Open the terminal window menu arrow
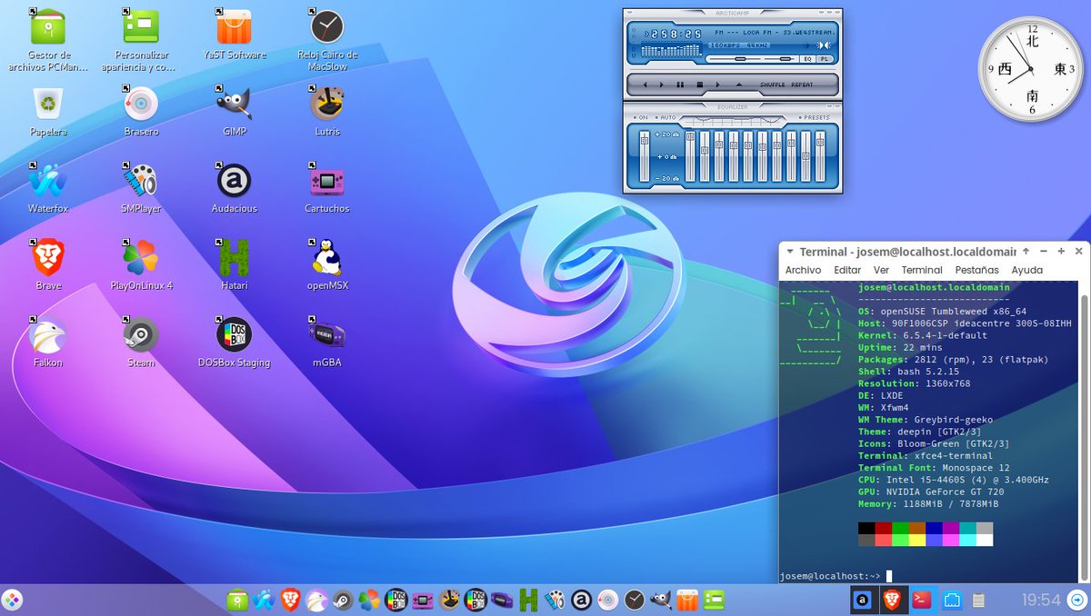Viewport: 1091px width, 616px height. coord(791,251)
